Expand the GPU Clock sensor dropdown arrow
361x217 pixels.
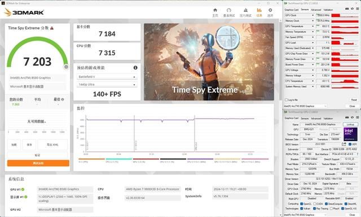click(312, 15)
